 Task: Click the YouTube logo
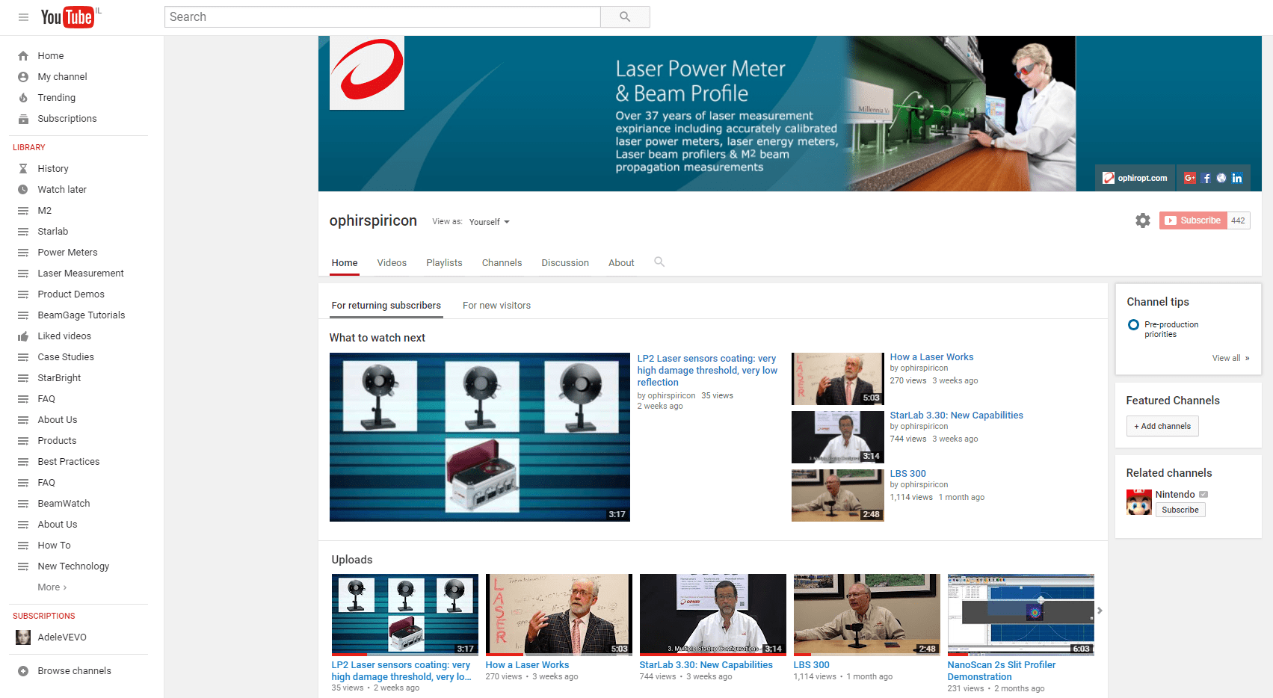pyautogui.click(x=67, y=17)
